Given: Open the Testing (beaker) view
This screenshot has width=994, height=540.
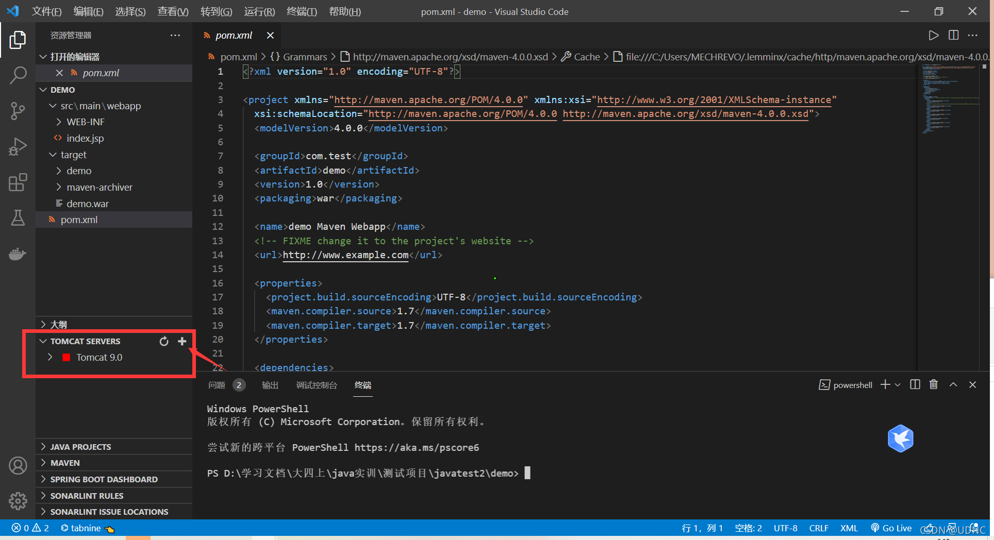Looking at the screenshot, I should 18,218.
